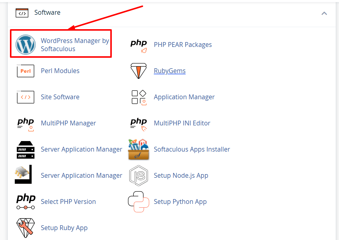Click the Softaculous Apps Installer toolbox icon
This screenshot has height=240, width=339.
pos(139,149)
